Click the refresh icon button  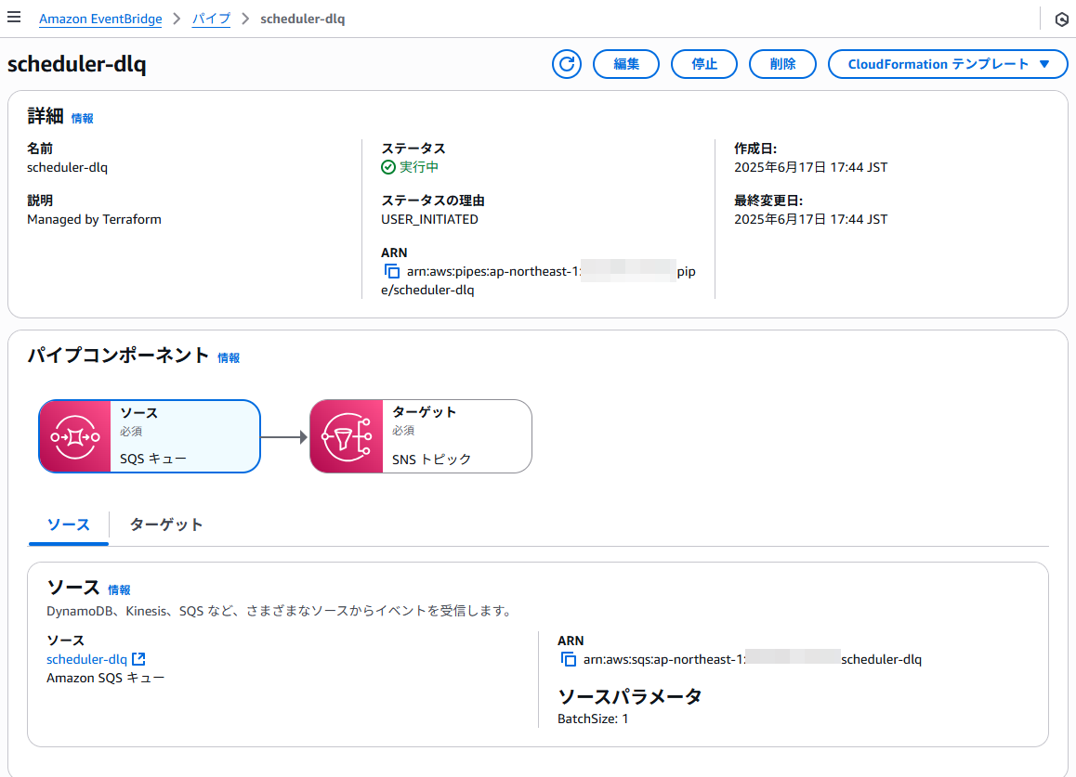click(x=567, y=64)
